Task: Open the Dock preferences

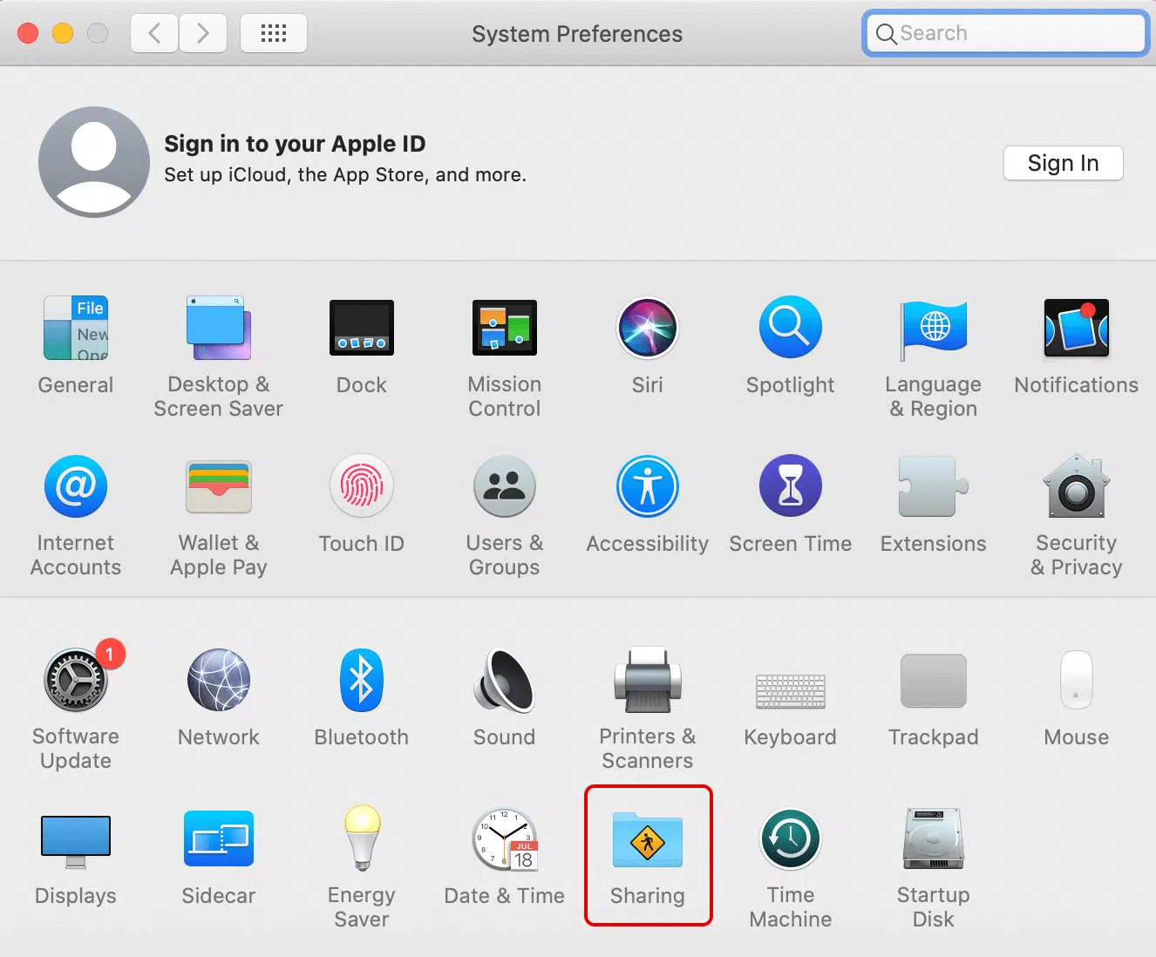Action: pos(362,329)
